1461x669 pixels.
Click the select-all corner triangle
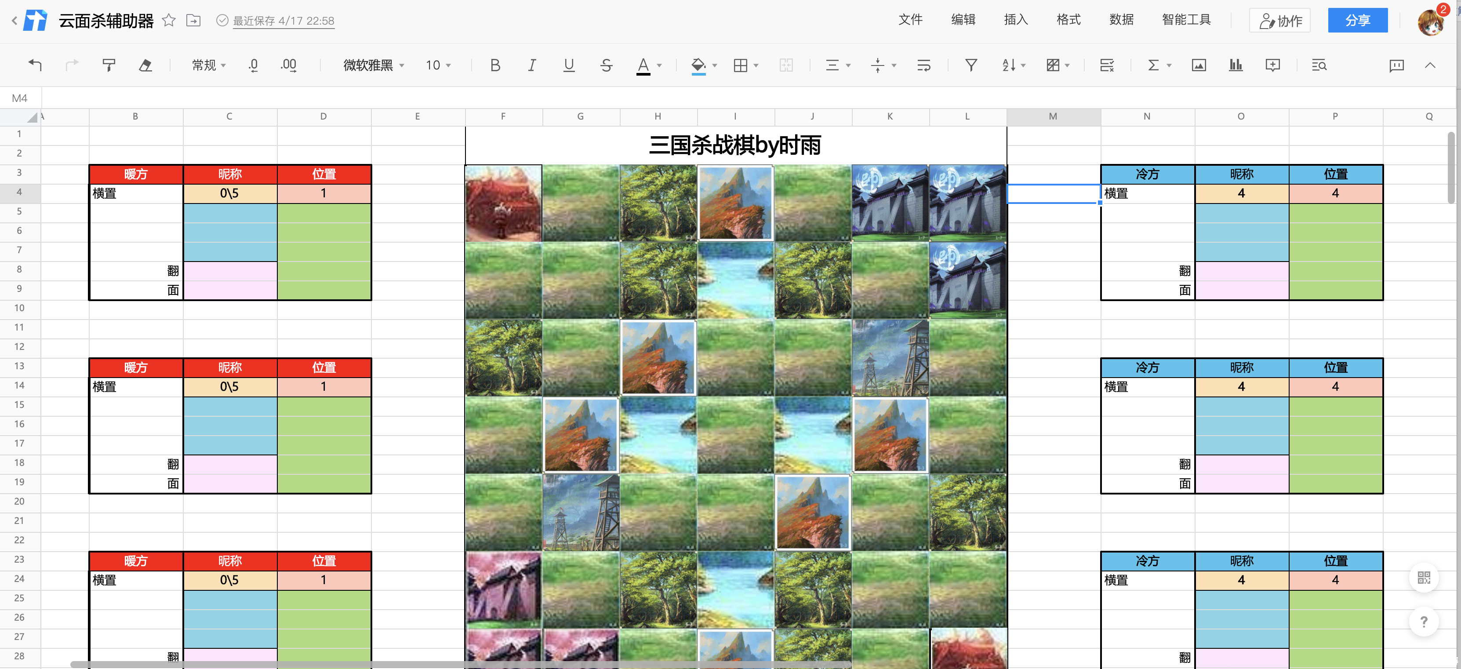[32, 117]
